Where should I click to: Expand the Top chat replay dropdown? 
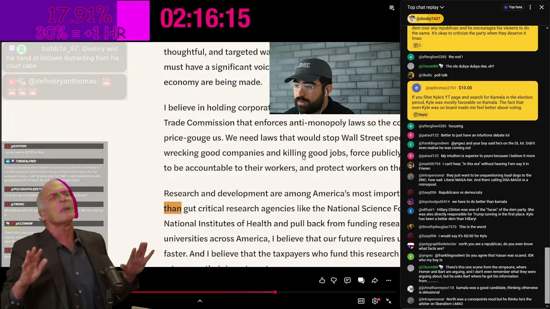426,7
